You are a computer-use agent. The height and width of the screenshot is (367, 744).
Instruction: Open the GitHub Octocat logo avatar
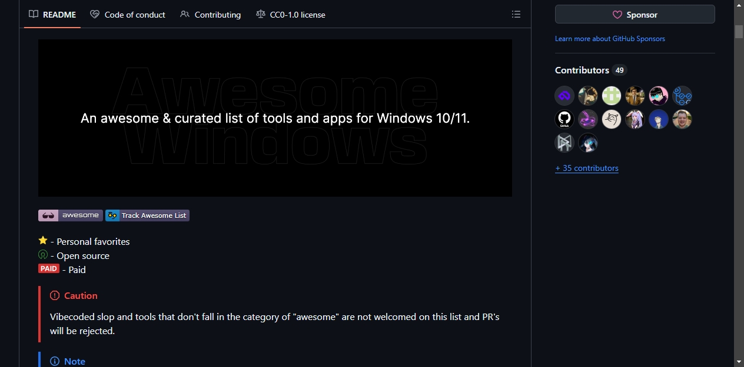tap(564, 119)
